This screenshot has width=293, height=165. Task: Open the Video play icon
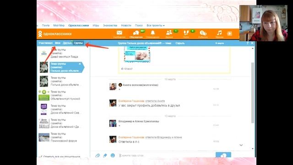[x=229, y=33]
